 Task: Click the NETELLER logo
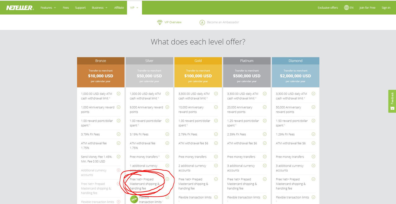click(20, 8)
